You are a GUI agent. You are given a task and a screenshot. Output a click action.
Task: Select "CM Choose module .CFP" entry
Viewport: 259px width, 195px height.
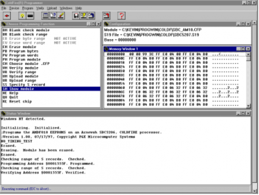[x=25, y=64]
